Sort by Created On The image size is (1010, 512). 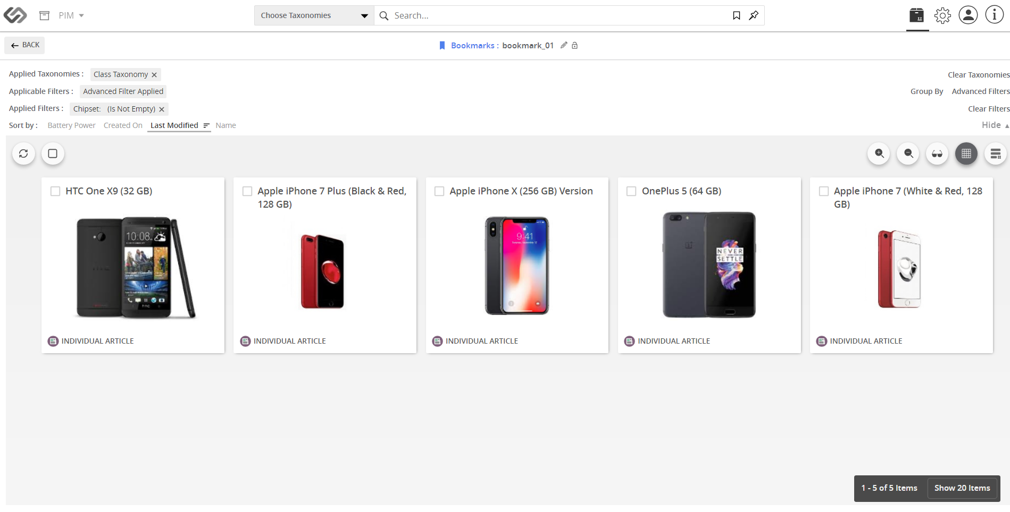[x=123, y=125]
